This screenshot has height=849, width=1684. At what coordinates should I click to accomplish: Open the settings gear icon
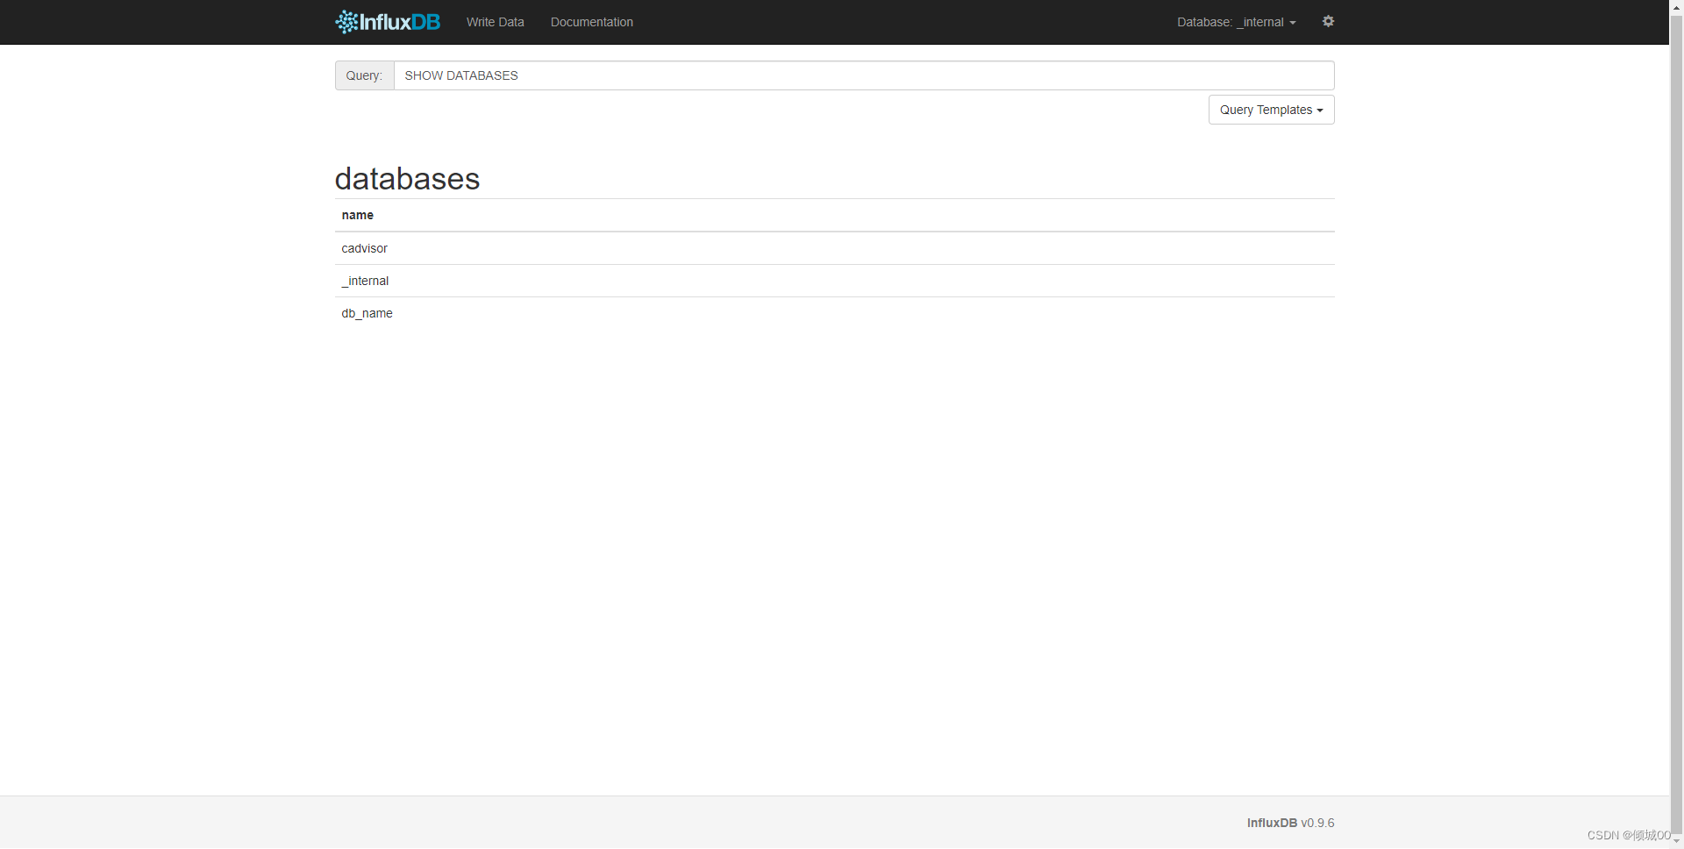coord(1328,21)
